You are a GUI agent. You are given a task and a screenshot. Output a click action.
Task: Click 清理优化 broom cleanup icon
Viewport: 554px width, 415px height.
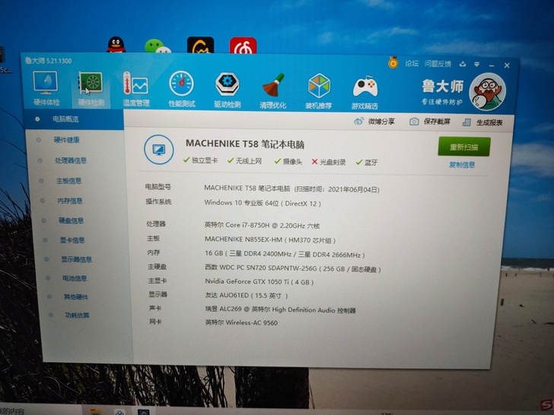273,87
